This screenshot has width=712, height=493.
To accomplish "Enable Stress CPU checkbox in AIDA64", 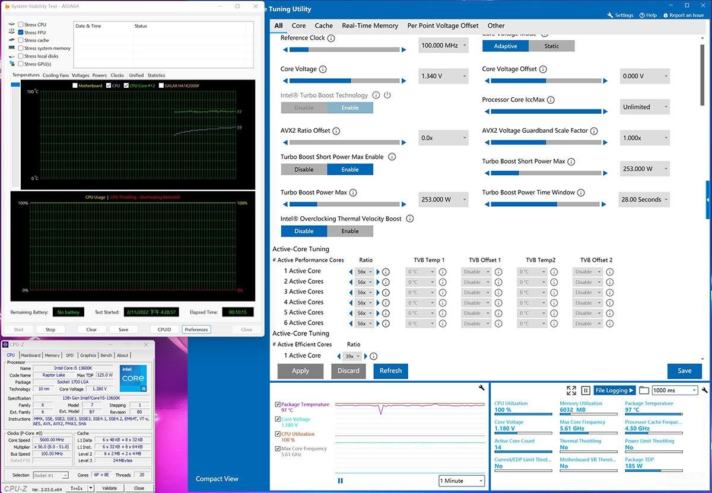I will point(21,25).
